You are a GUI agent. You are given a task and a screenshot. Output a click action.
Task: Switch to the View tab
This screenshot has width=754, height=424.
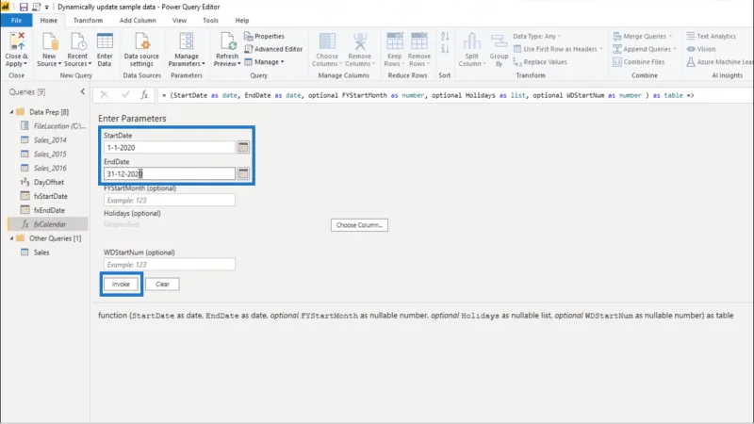coord(179,20)
